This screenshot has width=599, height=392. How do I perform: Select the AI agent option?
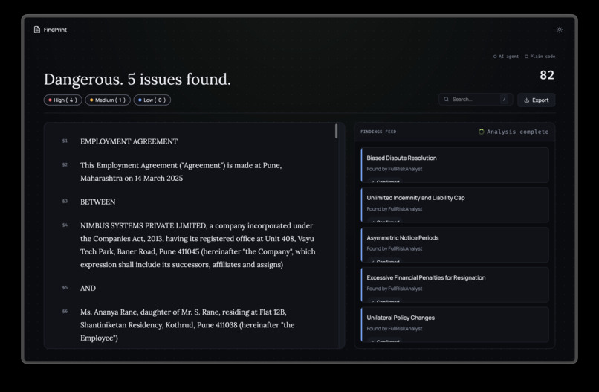(506, 57)
